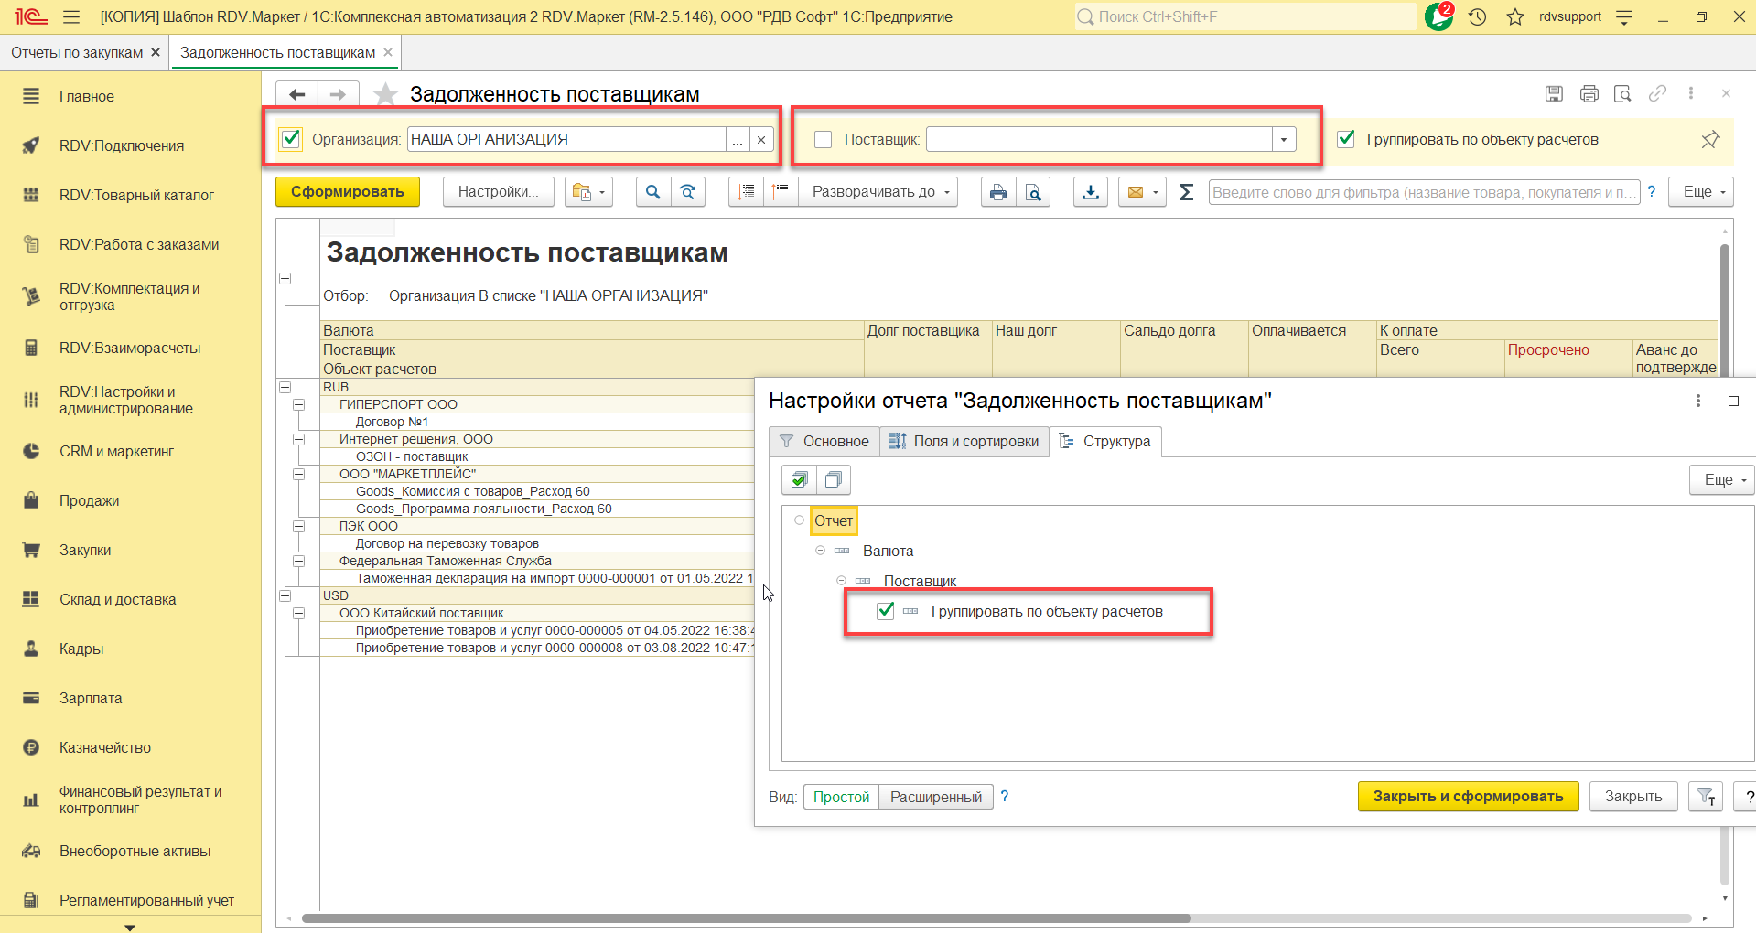Open the Поставщик dropdown list

[1284, 139]
